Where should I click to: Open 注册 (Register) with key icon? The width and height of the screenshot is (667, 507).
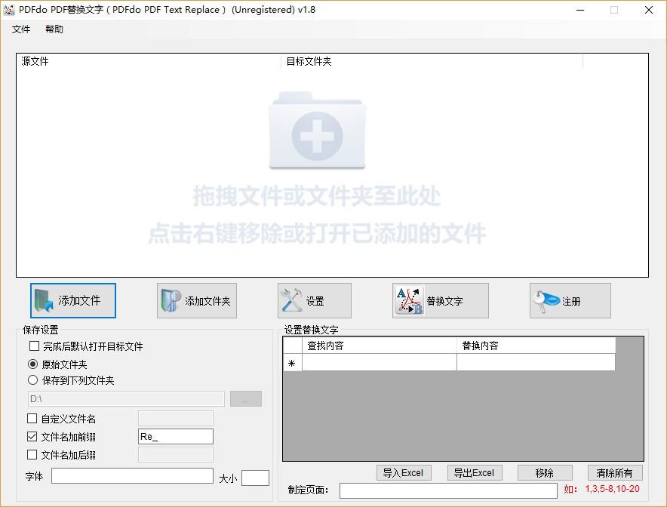[x=570, y=300]
